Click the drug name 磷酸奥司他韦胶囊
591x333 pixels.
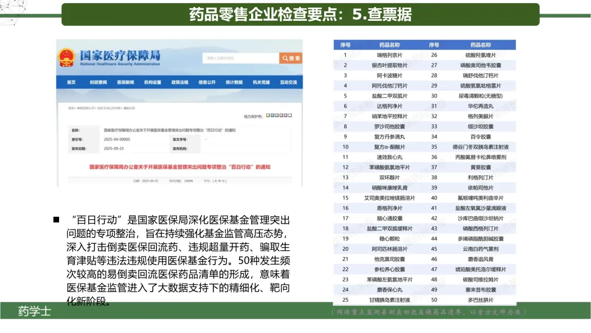coord(480,65)
